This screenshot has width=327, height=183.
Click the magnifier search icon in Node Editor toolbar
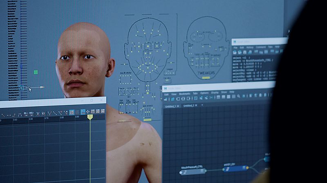click(x=238, y=96)
